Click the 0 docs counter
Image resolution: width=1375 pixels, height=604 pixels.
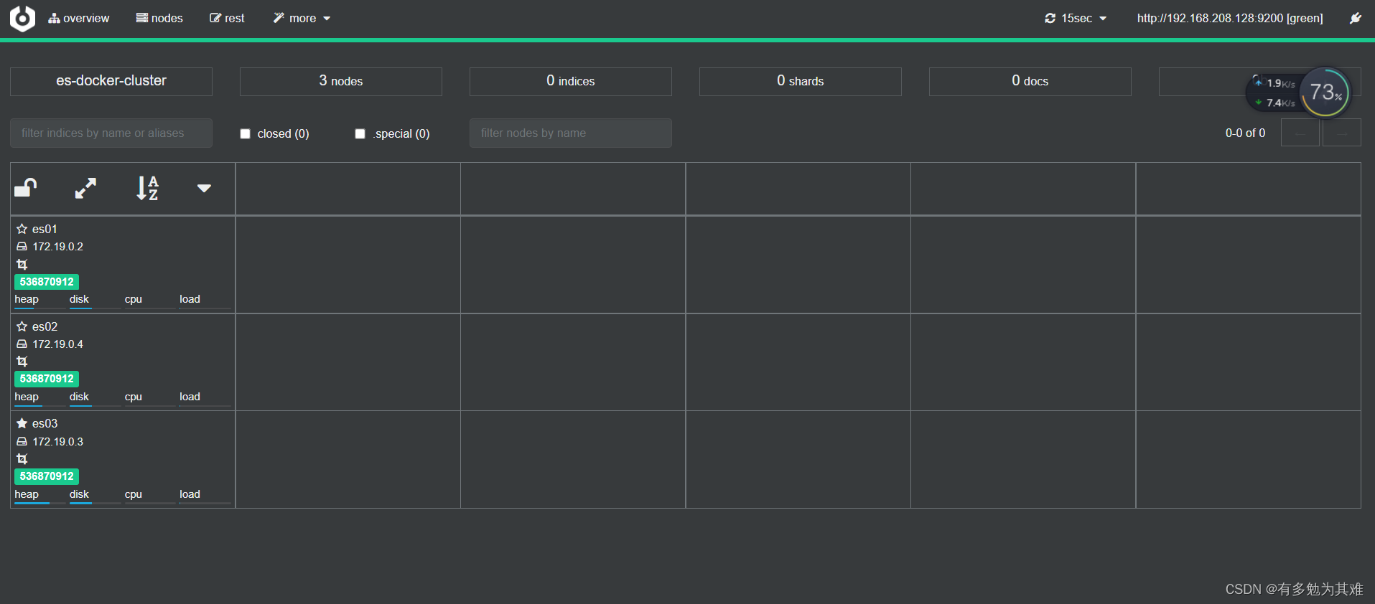pos(1030,81)
